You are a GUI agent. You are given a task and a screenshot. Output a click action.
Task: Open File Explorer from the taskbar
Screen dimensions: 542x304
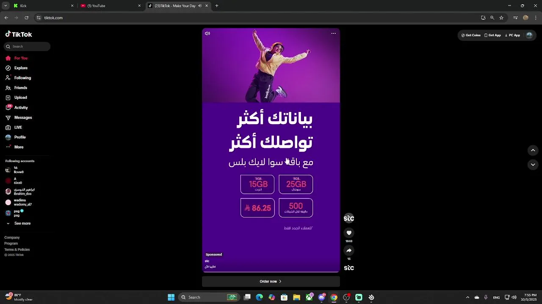coord(296,297)
